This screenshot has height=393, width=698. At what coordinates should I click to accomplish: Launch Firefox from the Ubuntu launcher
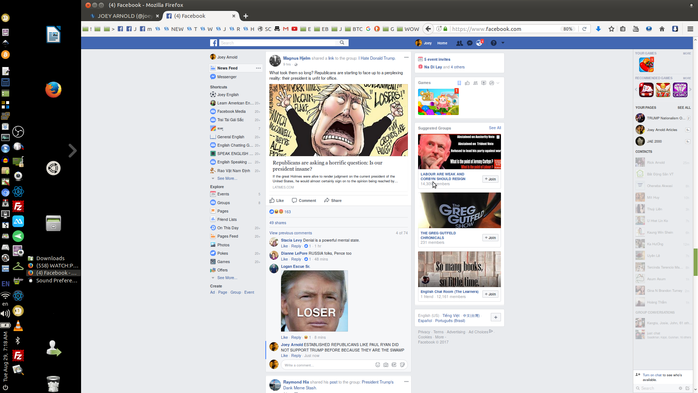coord(53,90)
